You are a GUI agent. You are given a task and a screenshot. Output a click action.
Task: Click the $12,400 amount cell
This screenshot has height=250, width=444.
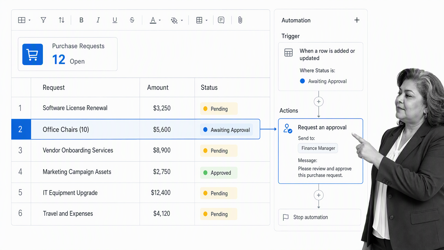167,193
